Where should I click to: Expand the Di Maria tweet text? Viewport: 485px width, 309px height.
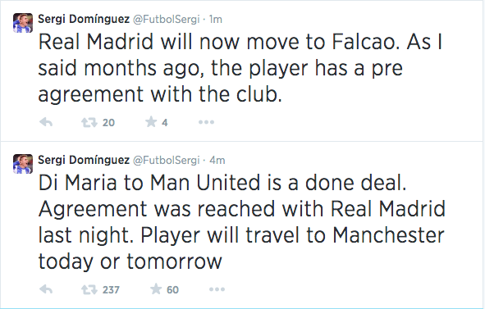[241, 222]
